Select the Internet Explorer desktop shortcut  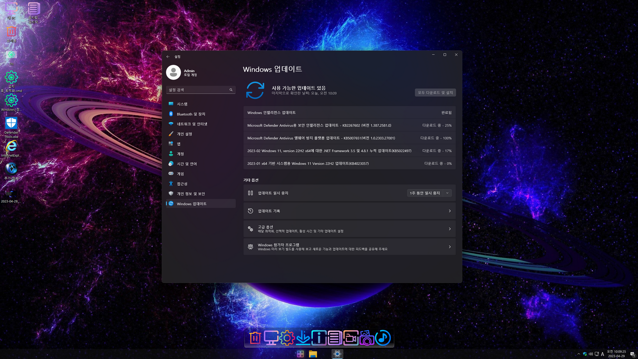coord(11,149)
